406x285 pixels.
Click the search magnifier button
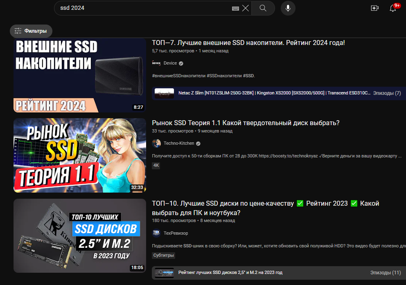(x=263, y=8)
